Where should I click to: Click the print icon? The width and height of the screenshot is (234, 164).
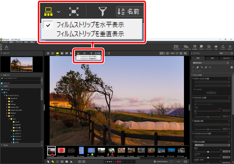coord(216,47)
